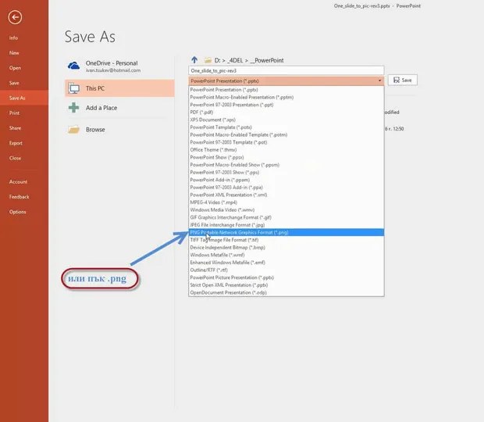Select JPEG File Interchange Format (*.jpg)
The image size is (484, 422).
pyautogui.click(x=286, y=225)
